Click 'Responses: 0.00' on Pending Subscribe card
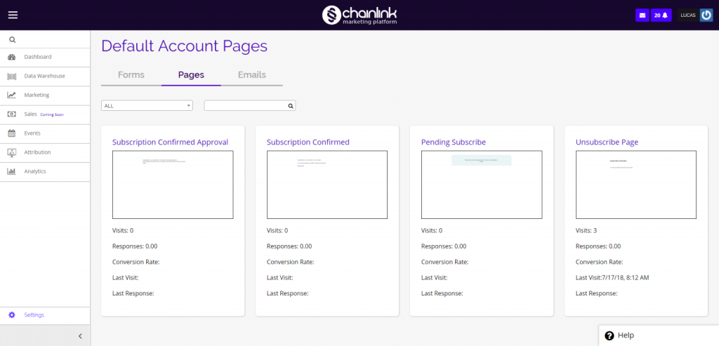 (444, 246)
